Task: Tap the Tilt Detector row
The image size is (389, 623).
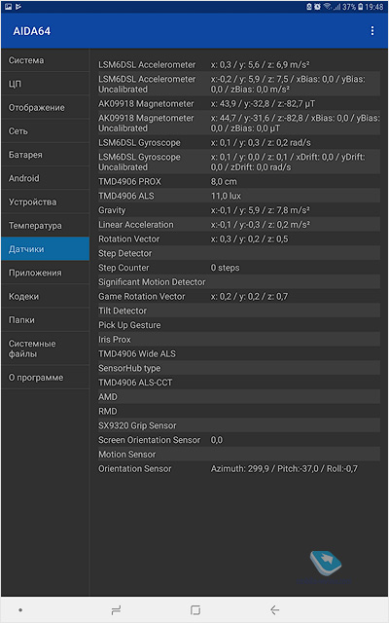Action: coord(239,311)
